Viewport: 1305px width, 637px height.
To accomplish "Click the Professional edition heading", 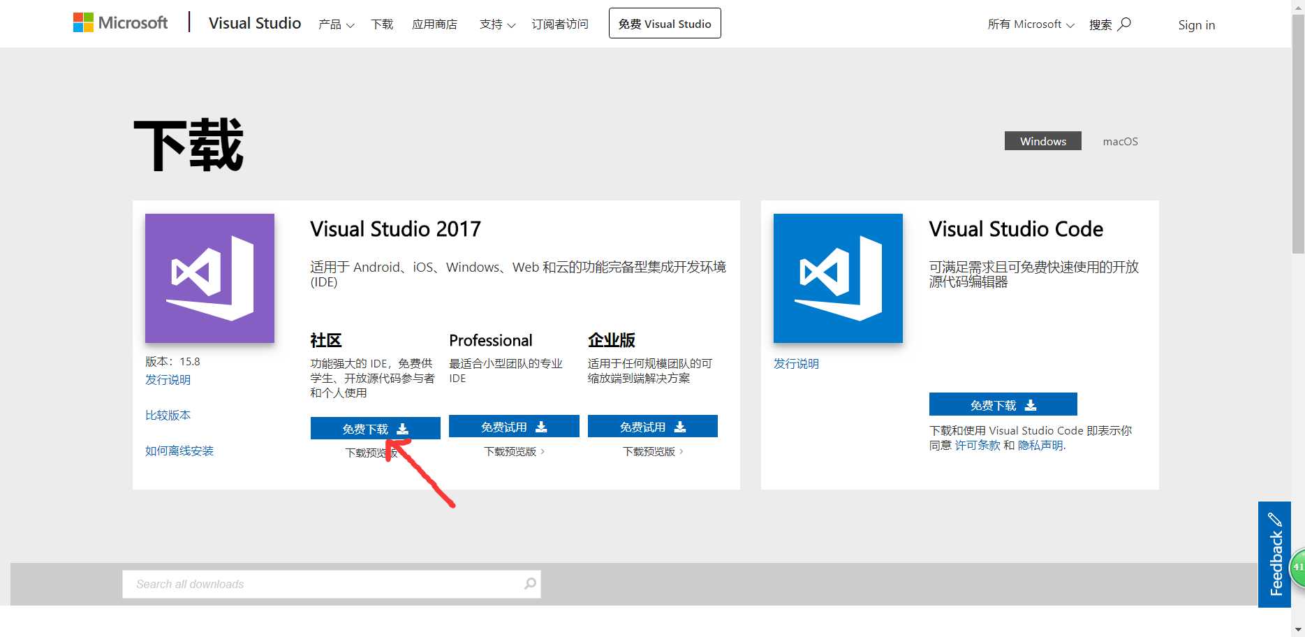I will [491, 340].
